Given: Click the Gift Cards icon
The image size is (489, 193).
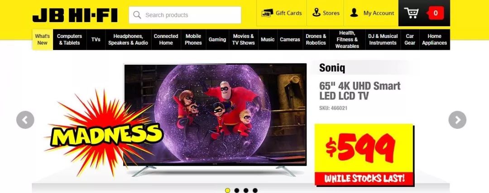Looking at the screenshot, I should coord(267,13).
